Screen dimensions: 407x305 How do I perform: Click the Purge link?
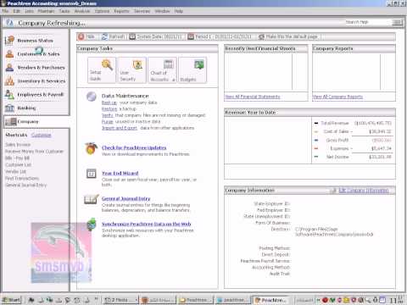pyautogui.click(x=108, y=121)
